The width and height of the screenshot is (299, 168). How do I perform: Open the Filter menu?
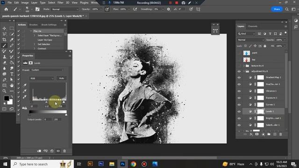click(60, 3)
